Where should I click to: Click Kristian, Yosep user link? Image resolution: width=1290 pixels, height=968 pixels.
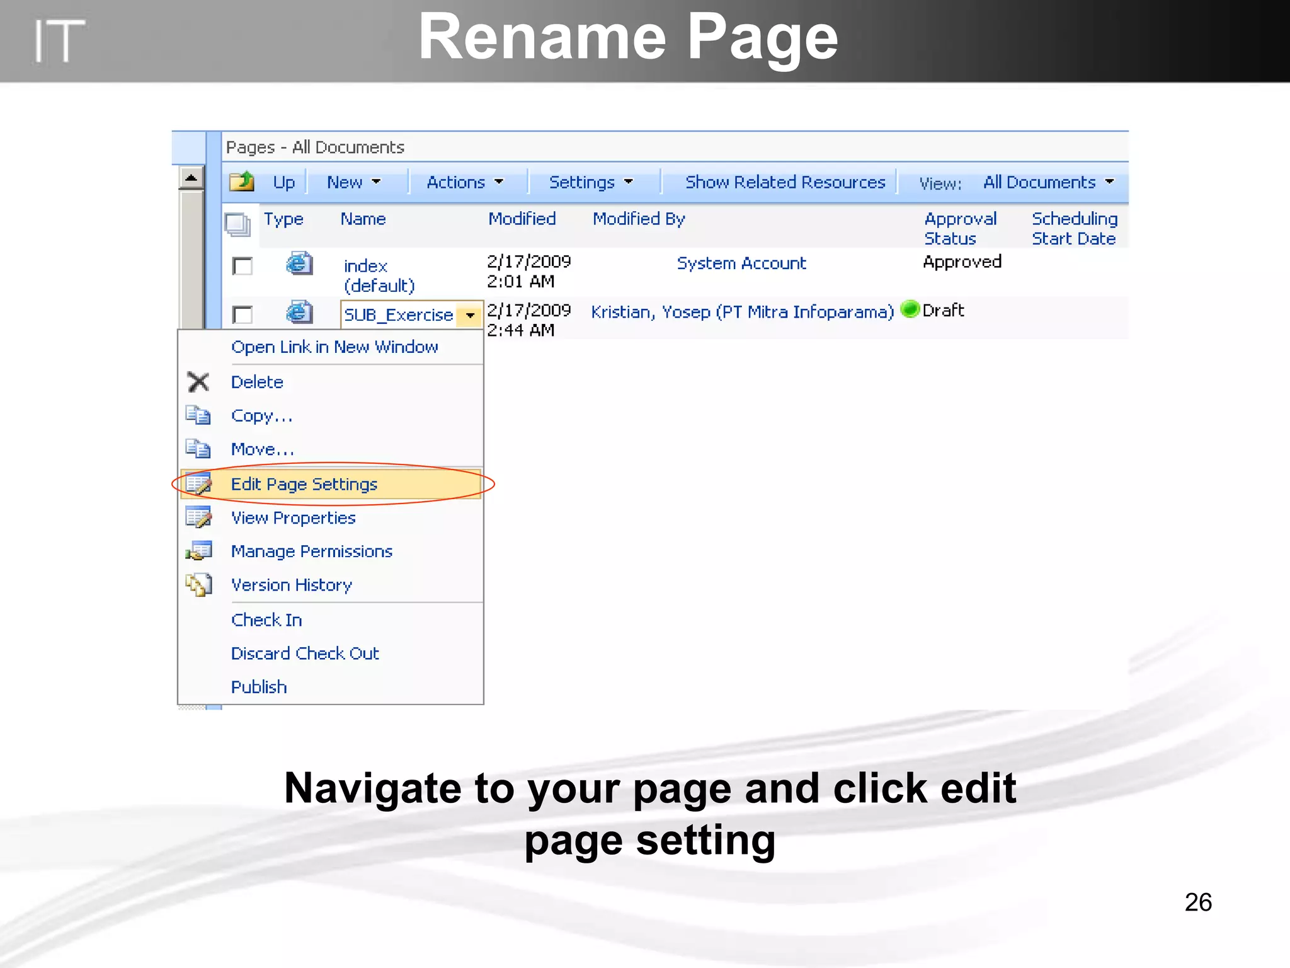point(743,312)
